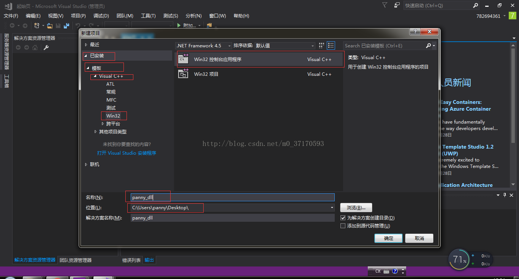
Task: Click the send feedback icon
Action: pyautogui.click(x=397, y=5)
